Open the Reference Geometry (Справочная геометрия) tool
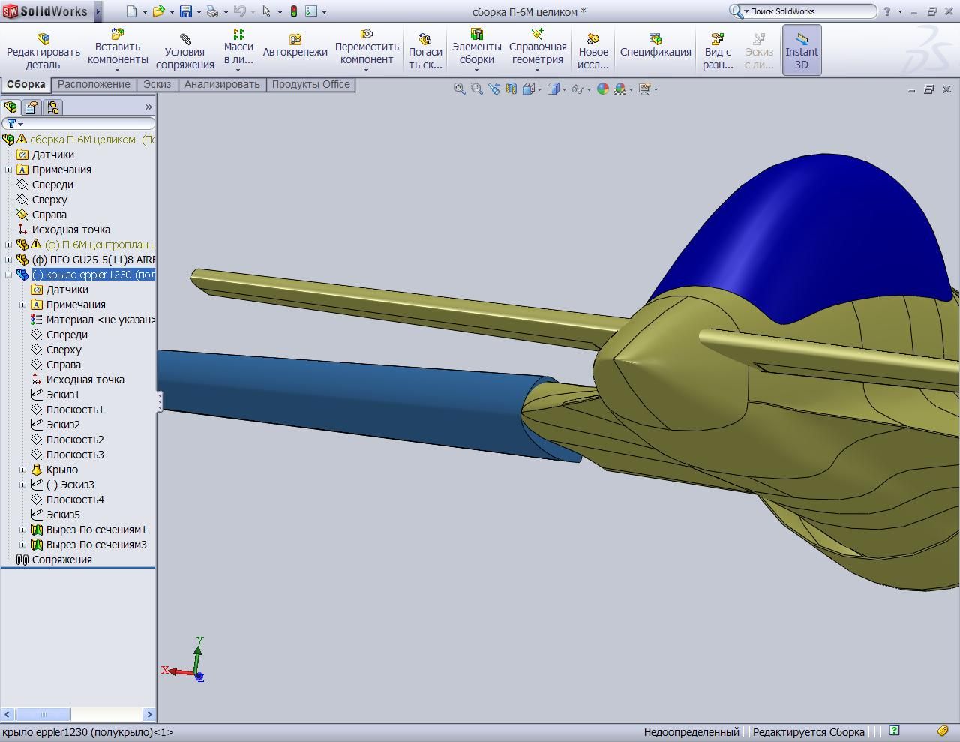The height and width of the screenshot is (742, 960). (537, 34)
